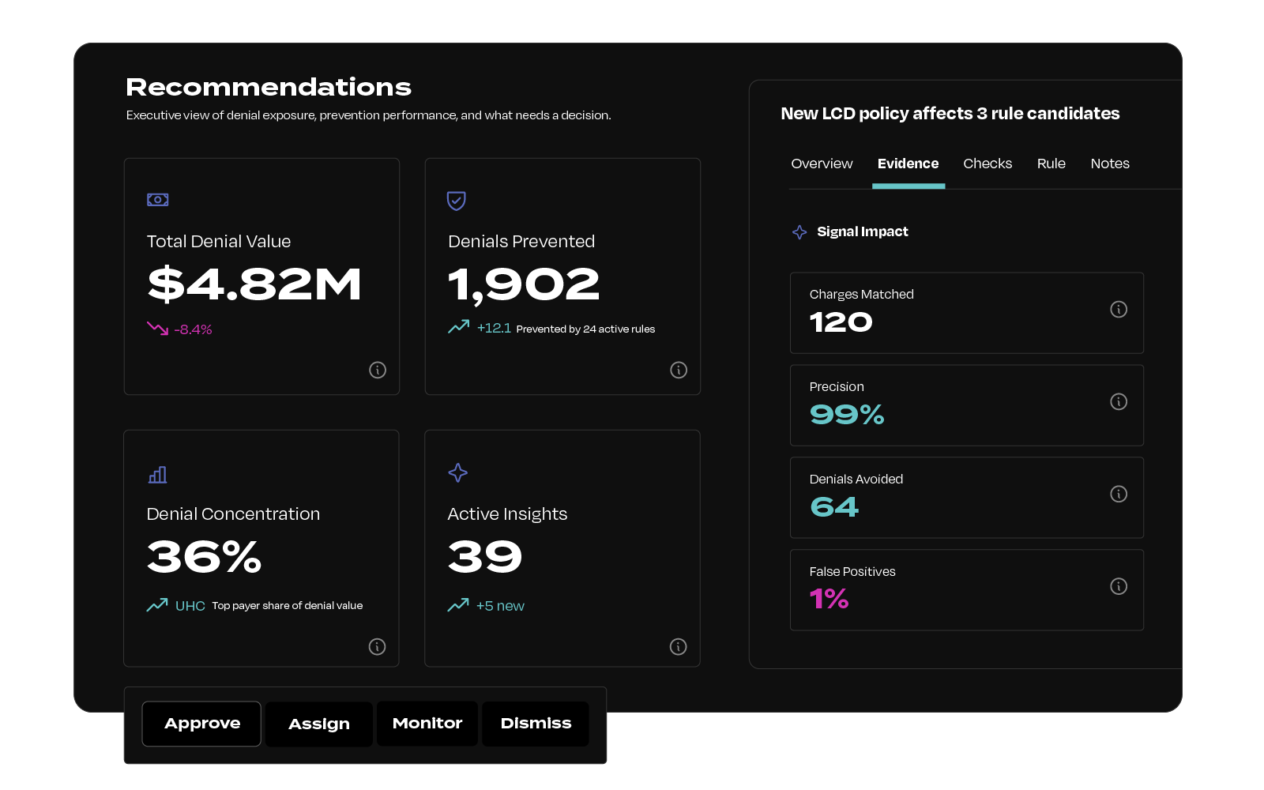Click the trend arrow next to +5 new
The width and height of the screenshot is (1264, 790).
[458, 604]
